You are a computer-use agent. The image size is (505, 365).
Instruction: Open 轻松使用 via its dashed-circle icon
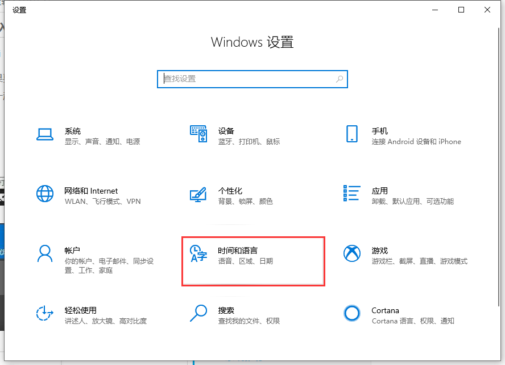(x=45, y=314)
